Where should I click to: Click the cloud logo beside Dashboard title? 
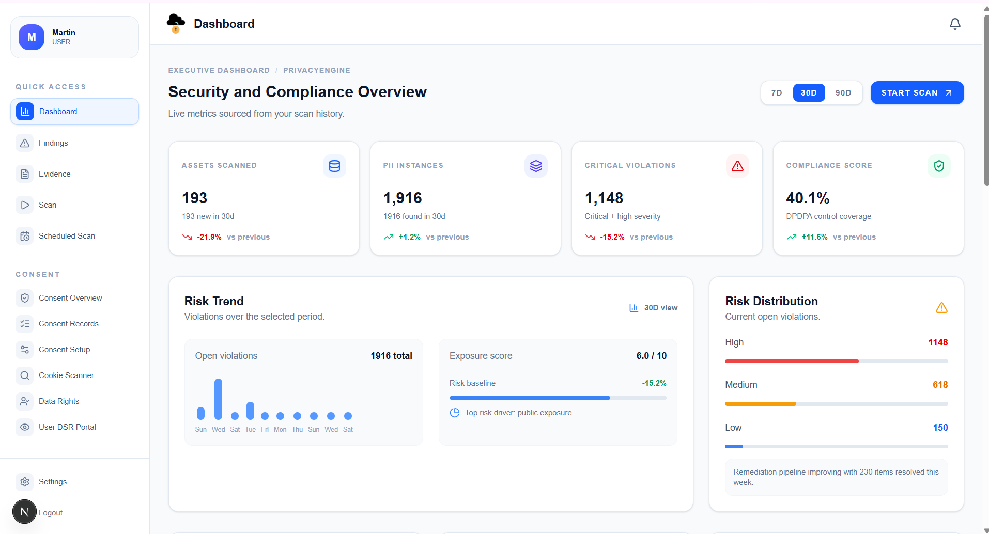coord(176,23)
